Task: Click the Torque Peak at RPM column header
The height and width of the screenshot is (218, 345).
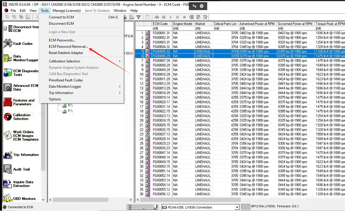Action: tap(330, 24)
